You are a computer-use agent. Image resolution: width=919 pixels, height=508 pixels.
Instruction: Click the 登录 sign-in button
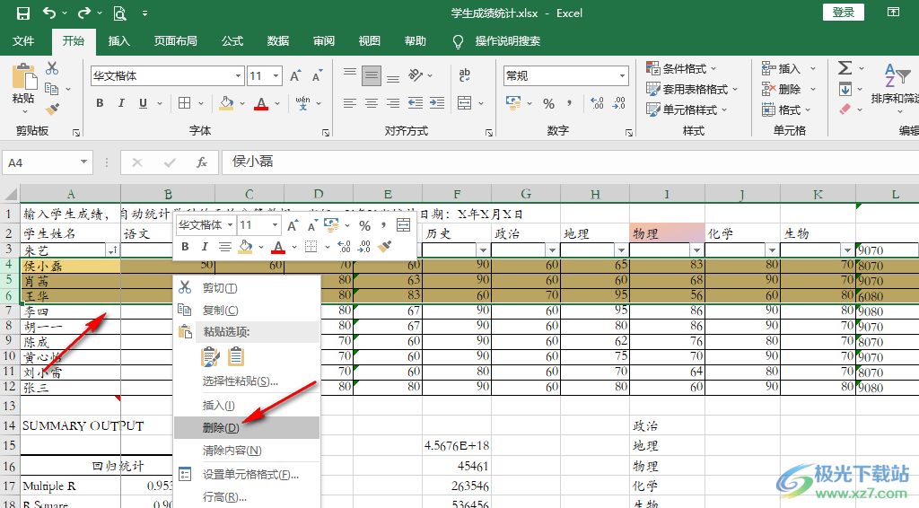tap(843, 13)
